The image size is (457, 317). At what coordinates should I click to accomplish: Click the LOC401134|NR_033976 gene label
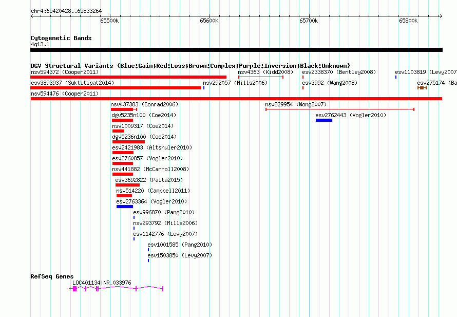coord(102,283)
